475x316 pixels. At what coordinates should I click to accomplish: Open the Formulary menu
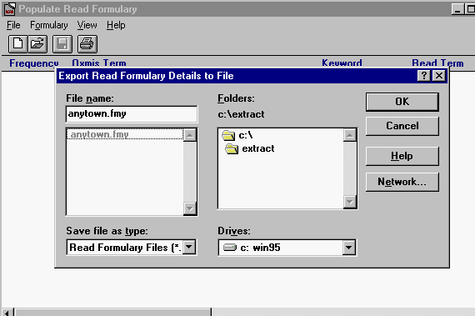pos(49,25)
